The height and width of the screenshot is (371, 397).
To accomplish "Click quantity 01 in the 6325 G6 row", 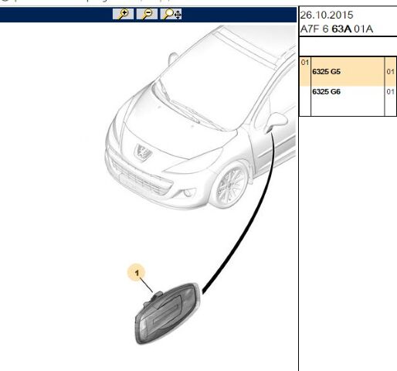I will 390,92.
